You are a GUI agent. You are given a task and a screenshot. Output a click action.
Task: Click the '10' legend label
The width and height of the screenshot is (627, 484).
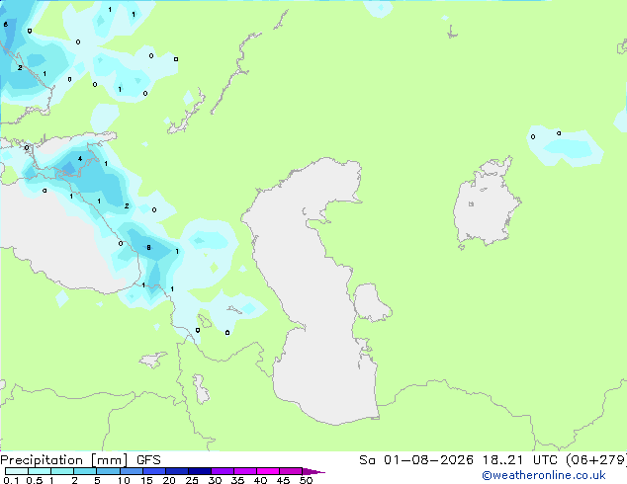[124, 480]
